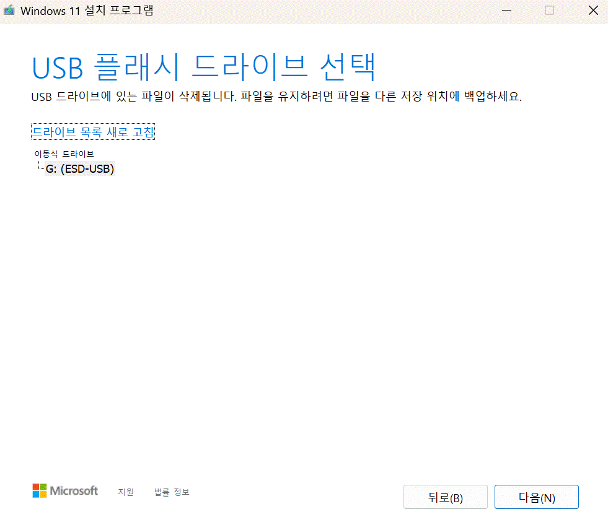
Task: Open the 지원 support link
Action: click(126, 492)
